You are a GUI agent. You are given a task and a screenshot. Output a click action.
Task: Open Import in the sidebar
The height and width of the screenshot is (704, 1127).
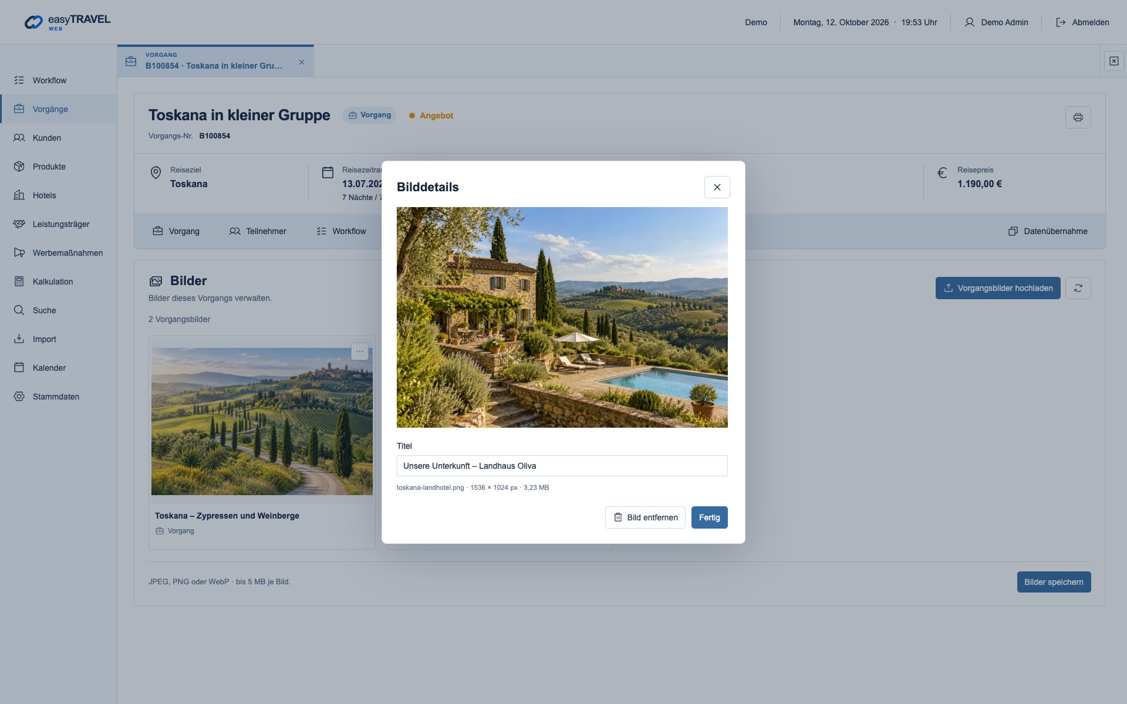click(59, 339)
